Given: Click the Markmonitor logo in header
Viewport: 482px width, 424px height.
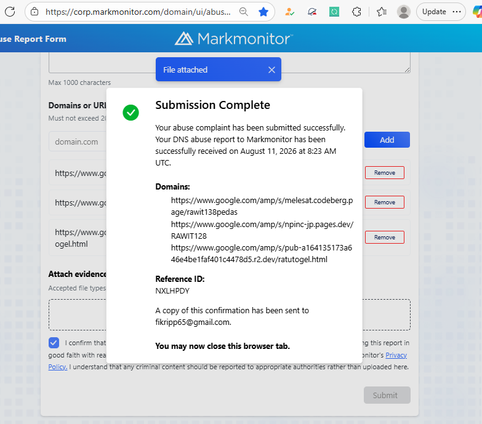Looking at the screenshot, I should (x=234, y=39).
